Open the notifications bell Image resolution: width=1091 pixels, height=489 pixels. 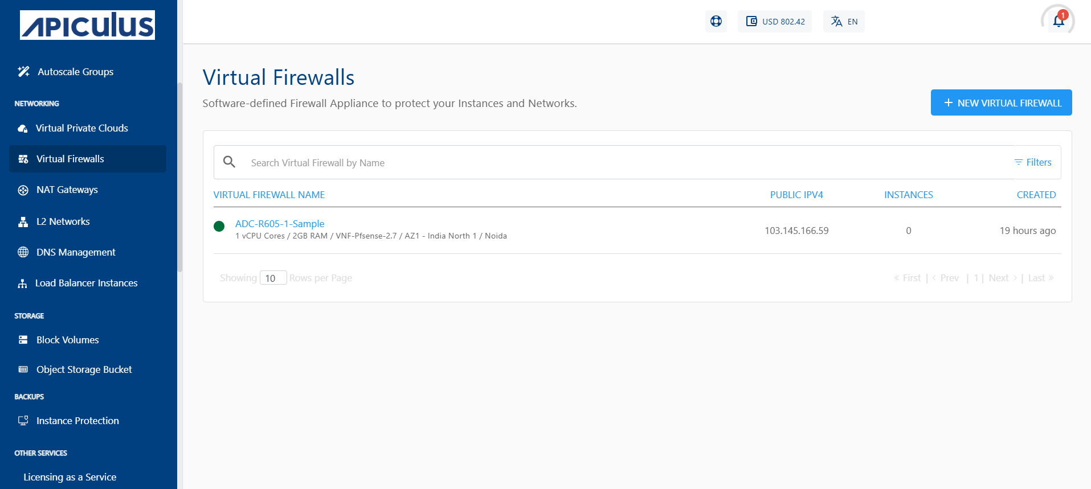pyautogui.click(x=1058, y=22)
